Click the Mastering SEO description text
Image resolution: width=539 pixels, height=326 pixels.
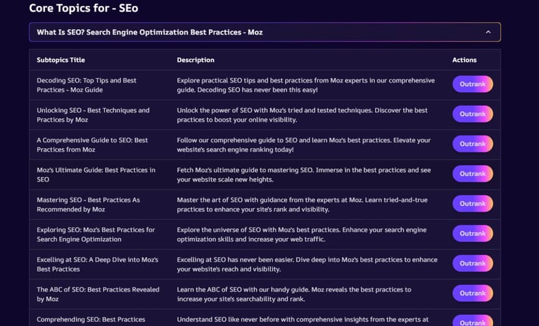(302, 205)
